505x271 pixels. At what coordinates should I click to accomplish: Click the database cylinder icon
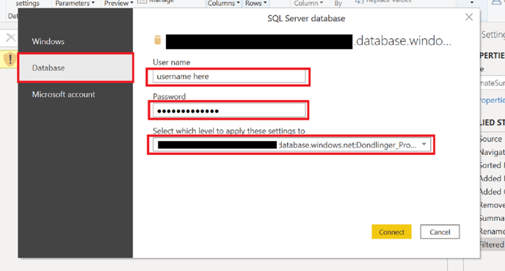click(x=158, y=40)
